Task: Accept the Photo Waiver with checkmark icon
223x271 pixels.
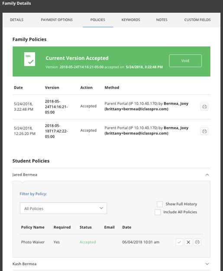Action: 179,242
